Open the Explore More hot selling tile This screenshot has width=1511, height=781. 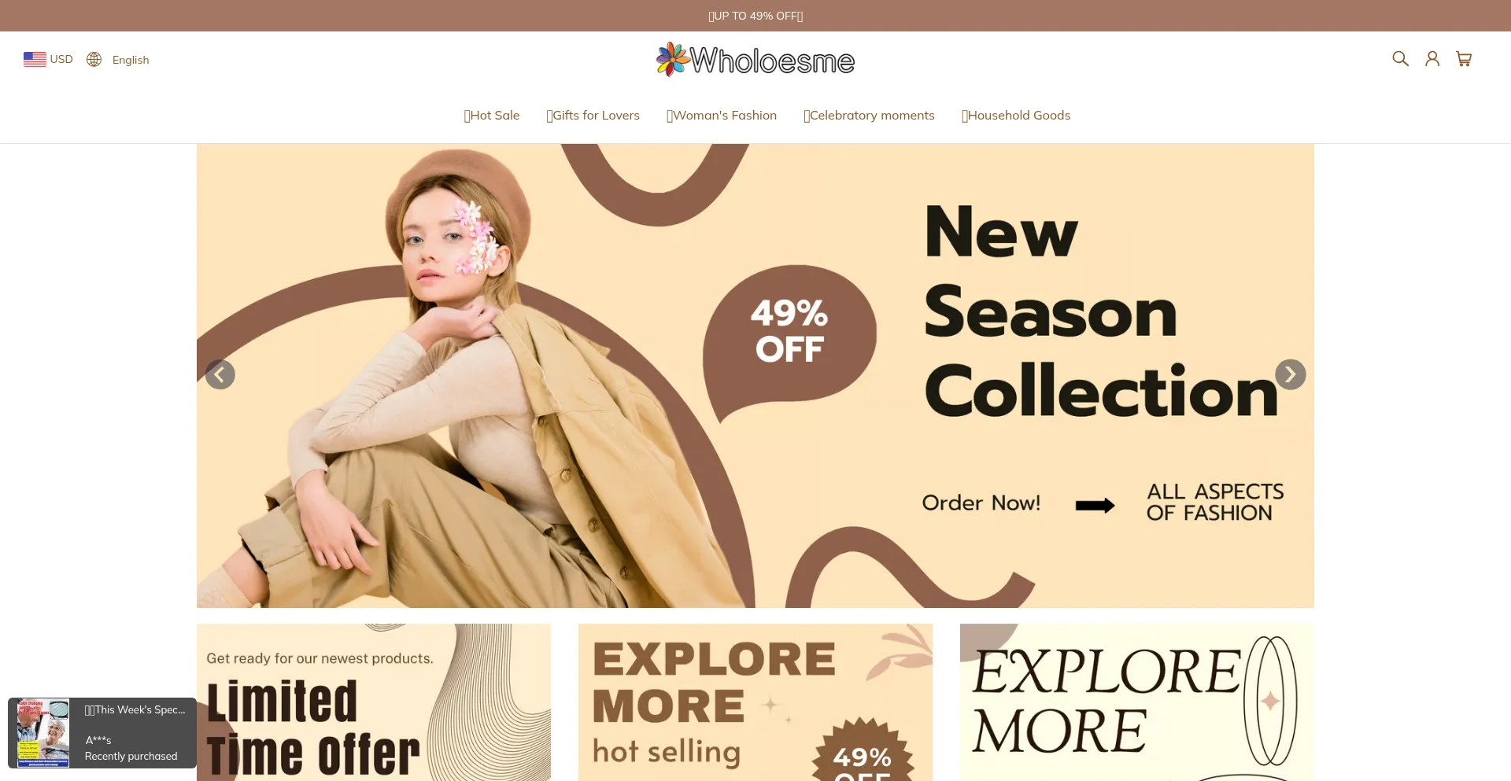click(x=755, y=702)
